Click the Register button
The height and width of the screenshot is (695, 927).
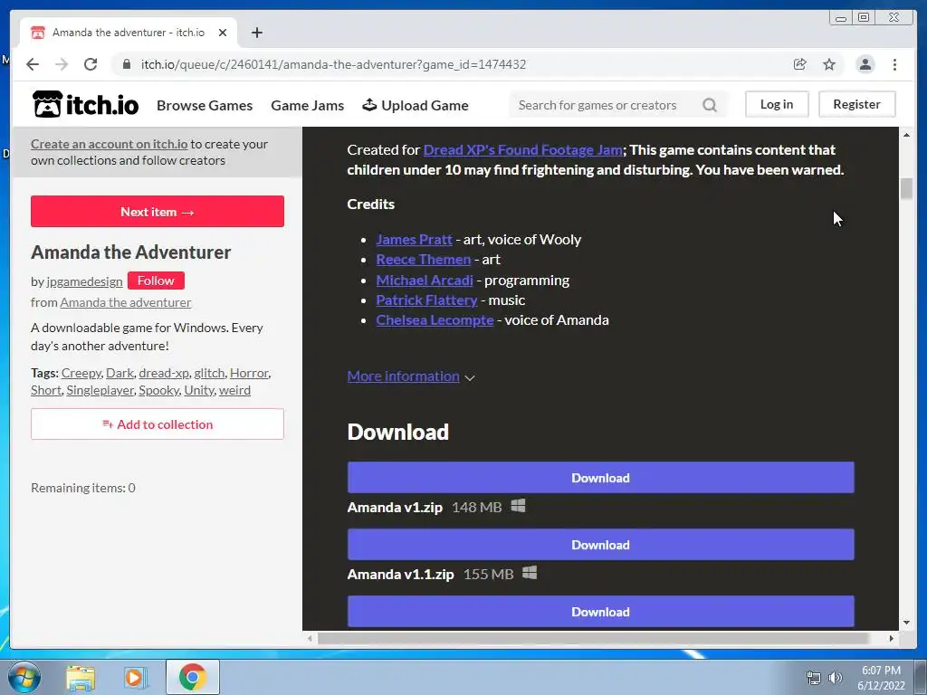click(856, 104)
